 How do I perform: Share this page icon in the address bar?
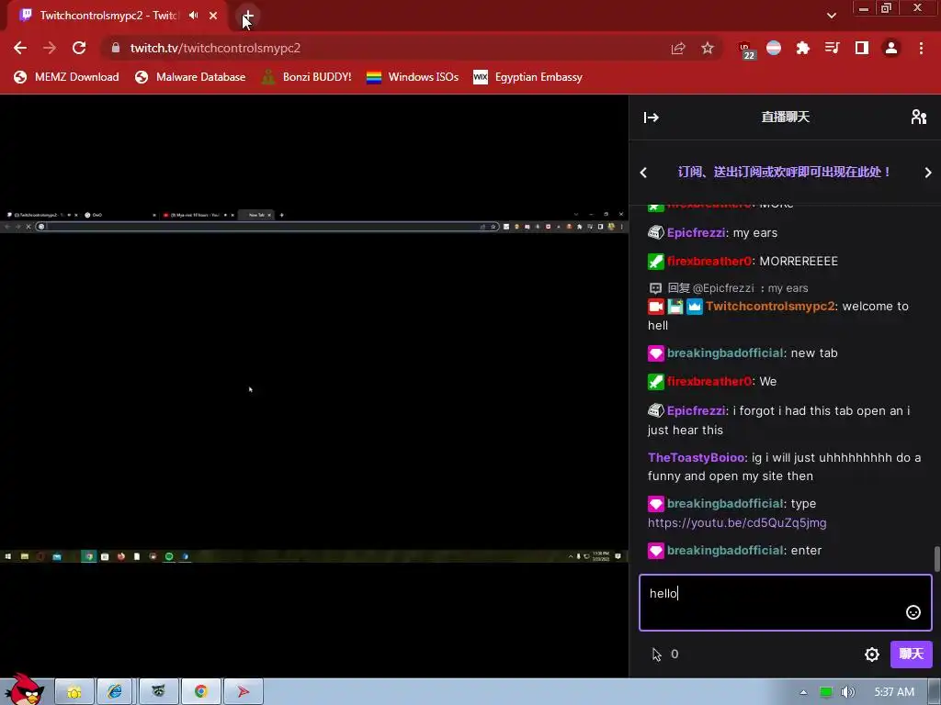pos(678,48)
